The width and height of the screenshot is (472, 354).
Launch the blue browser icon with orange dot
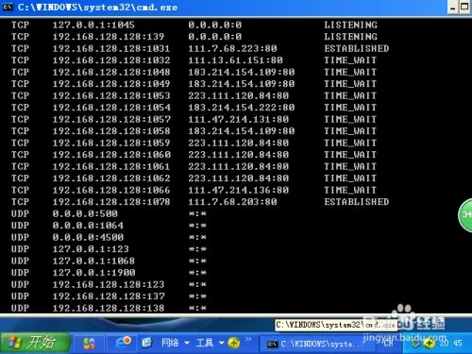click(123, 343)
